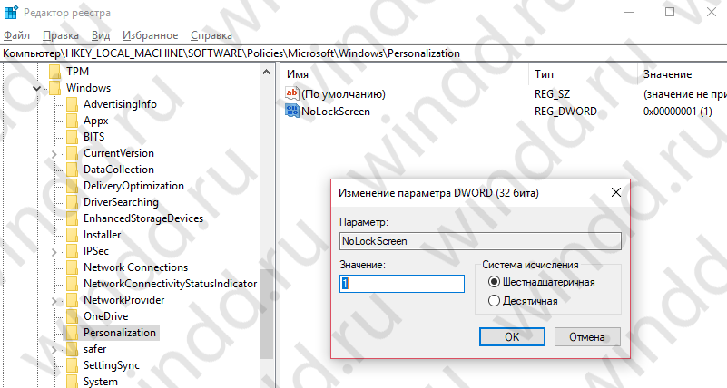Select the Десятичная radio button
The image size is (727, 388).
(x=495, y=301)
